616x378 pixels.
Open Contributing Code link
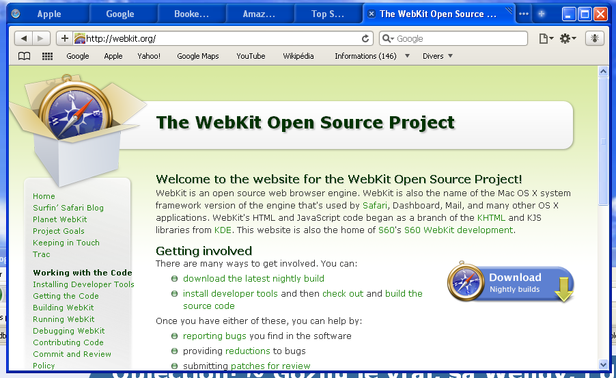68,342
